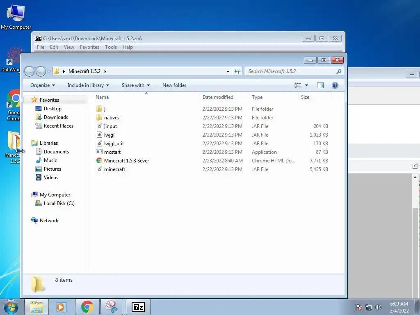420x315 pixels.
Task: Open Explorer help icon
Action: tap(335, 85)
